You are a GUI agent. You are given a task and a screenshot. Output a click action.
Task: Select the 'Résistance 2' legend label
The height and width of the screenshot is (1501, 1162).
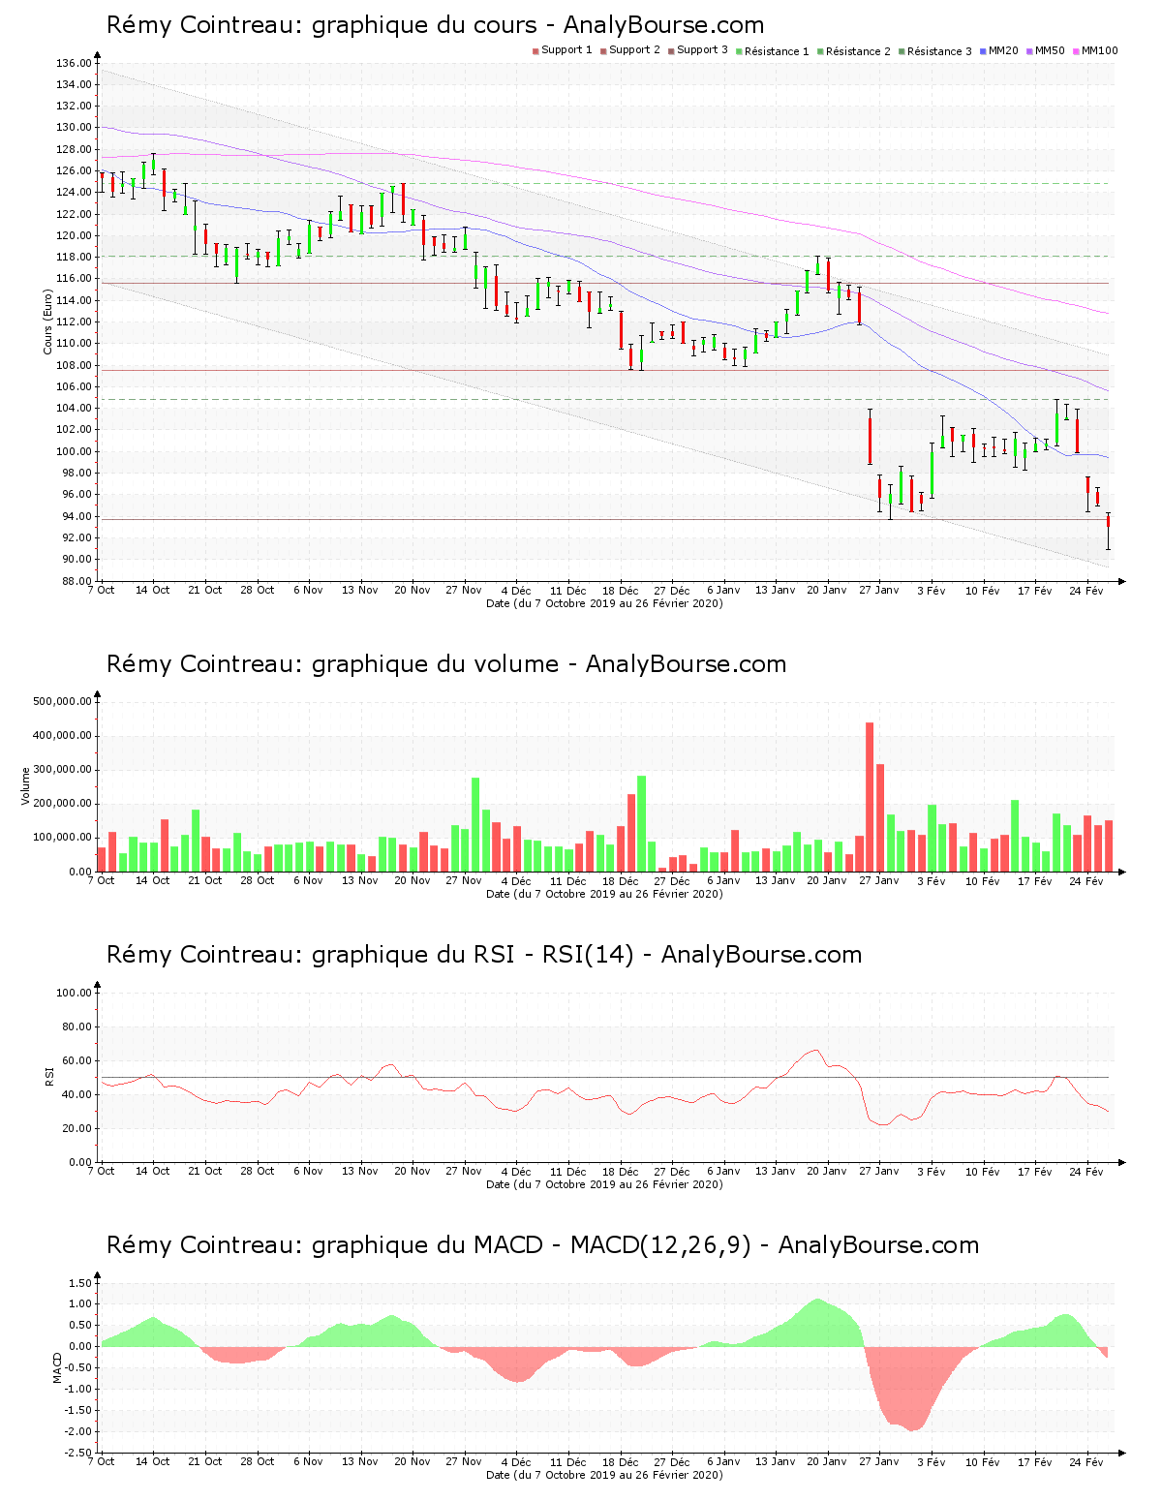click(858, 51)
